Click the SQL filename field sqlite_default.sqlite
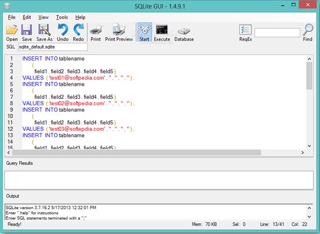 pyautogui.click(x=53, y=47)
